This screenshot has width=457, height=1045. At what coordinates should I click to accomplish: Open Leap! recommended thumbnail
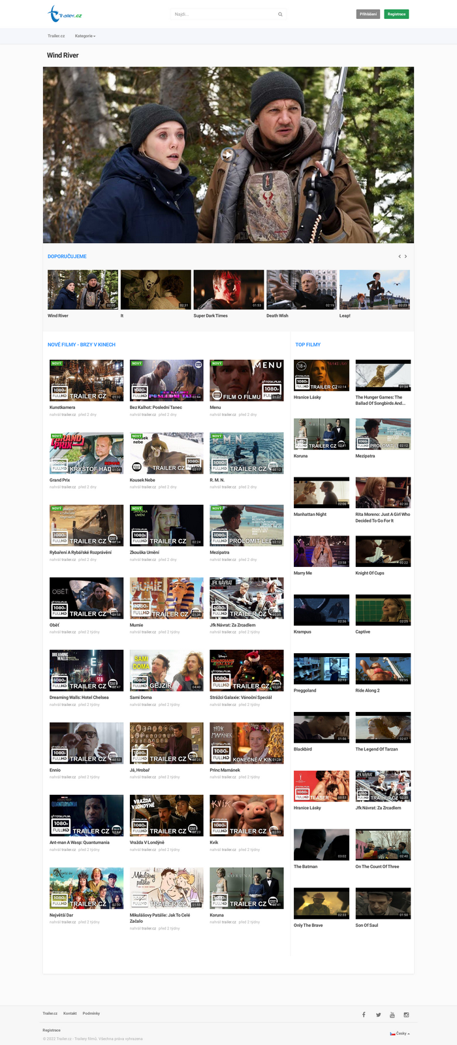(x=375, y=289)
